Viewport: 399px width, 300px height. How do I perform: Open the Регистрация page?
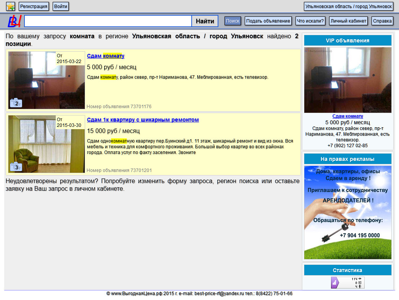[x=34, y=6]
